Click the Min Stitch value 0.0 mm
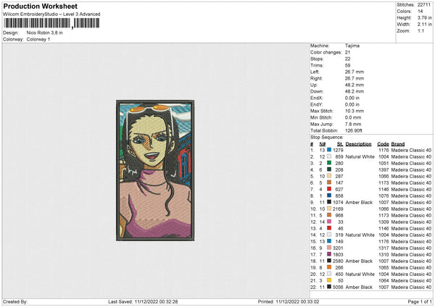Viewport: 435px width, 307px height. pyautogui.click(x=353, y=117)
